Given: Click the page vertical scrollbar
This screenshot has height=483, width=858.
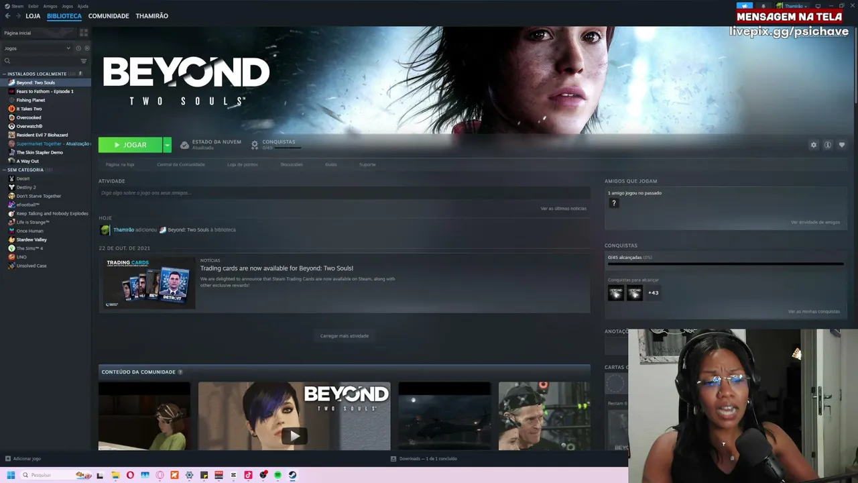Looking at the screenshot, I should pos(855,64).
